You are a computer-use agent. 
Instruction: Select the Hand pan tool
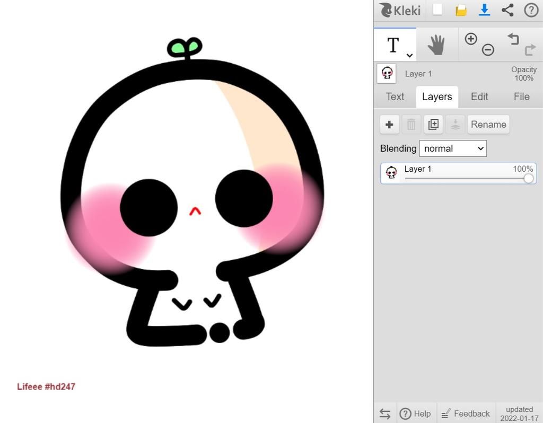[437, 45]
